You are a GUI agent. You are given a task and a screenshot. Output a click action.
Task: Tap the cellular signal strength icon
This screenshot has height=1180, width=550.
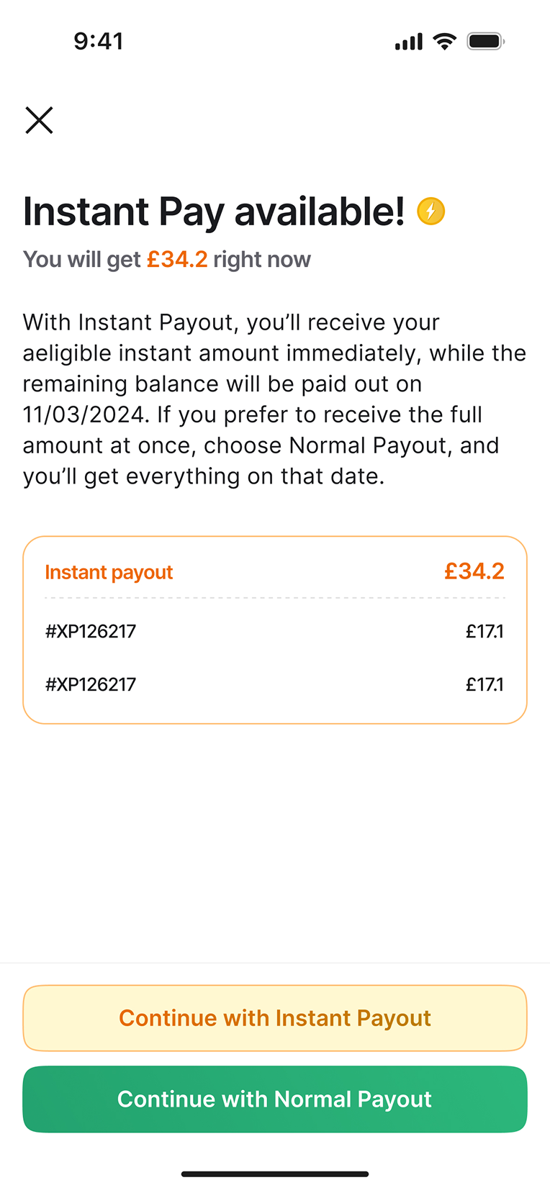[x=409, y=42]
